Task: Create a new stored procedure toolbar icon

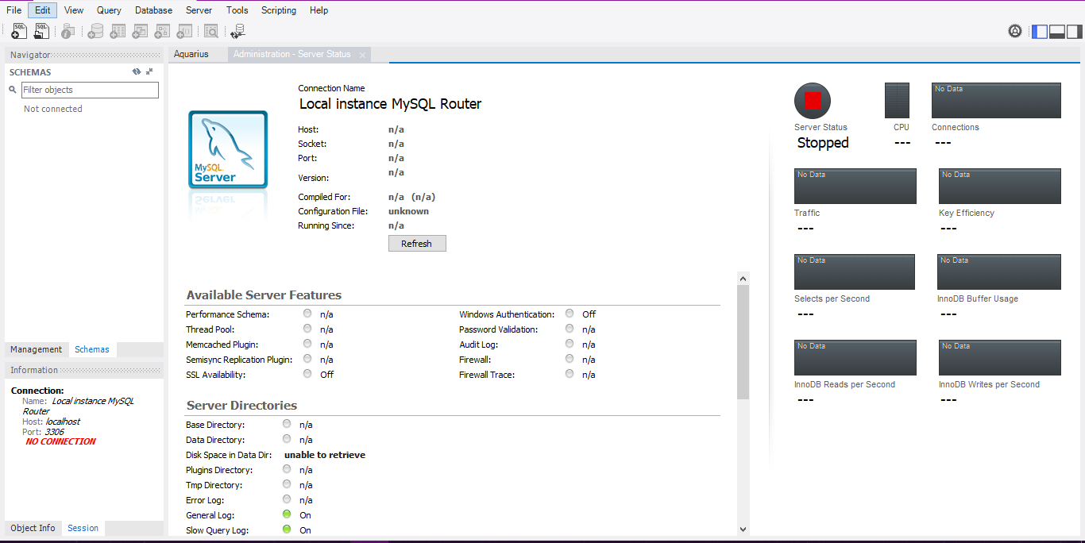Action: (x=163, y=31)
